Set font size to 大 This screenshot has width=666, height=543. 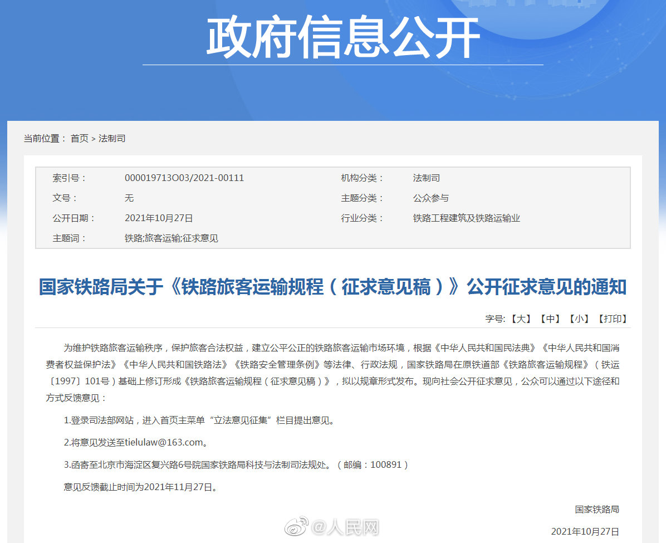pos(521,319)
